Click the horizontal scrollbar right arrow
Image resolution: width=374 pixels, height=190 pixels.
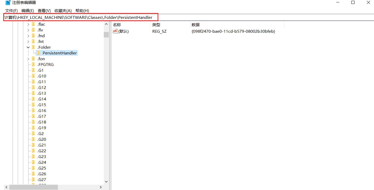pos(101,187)
